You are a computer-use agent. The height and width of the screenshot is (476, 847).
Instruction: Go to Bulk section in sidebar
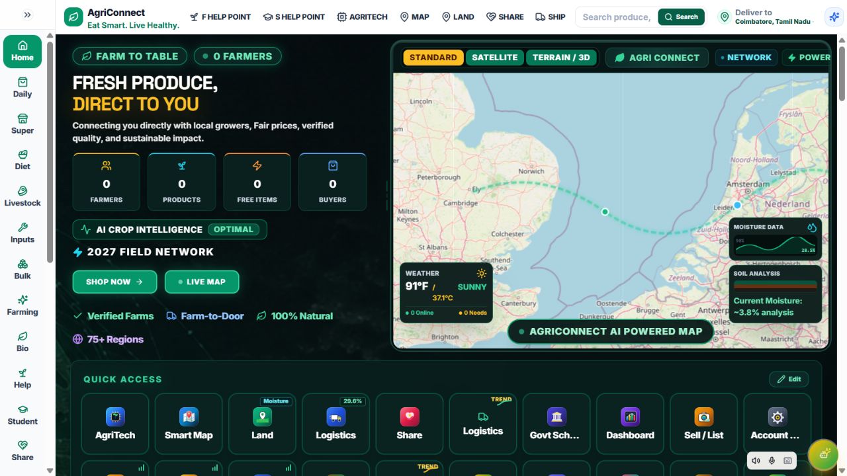(22, 269)
